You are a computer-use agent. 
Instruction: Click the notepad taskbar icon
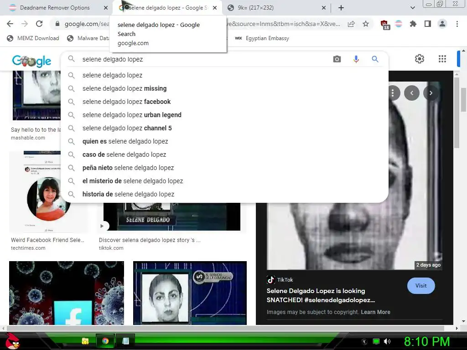tap(125, 341)
